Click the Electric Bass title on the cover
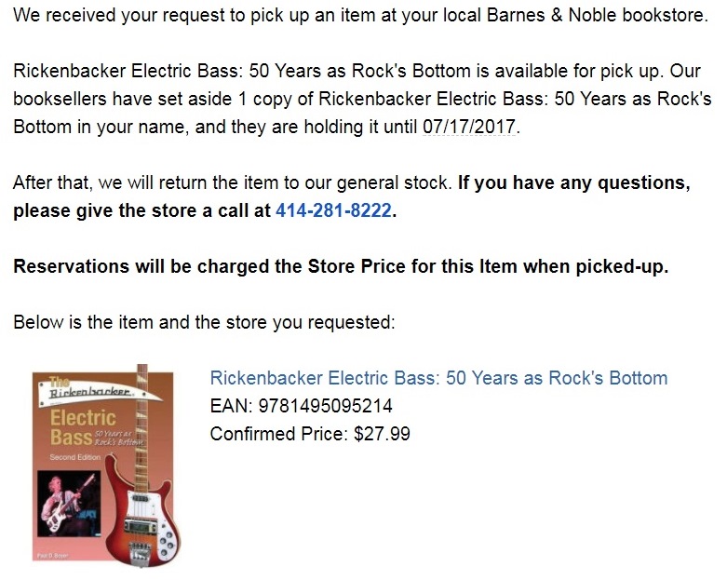This screenshot has width=727, height=580. (x=83, y=427)
